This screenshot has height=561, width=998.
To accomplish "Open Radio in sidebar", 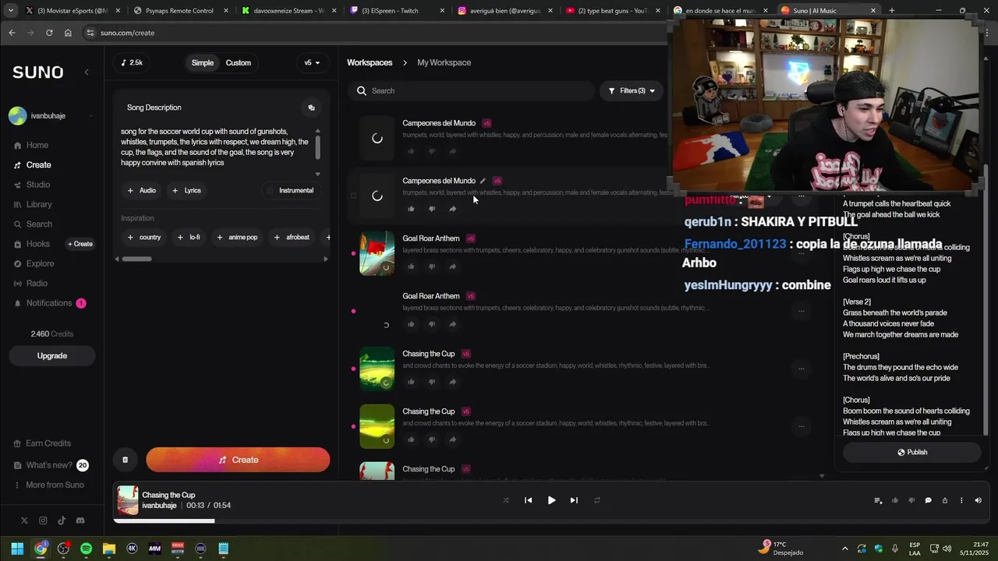I will (x=37, y=283).
